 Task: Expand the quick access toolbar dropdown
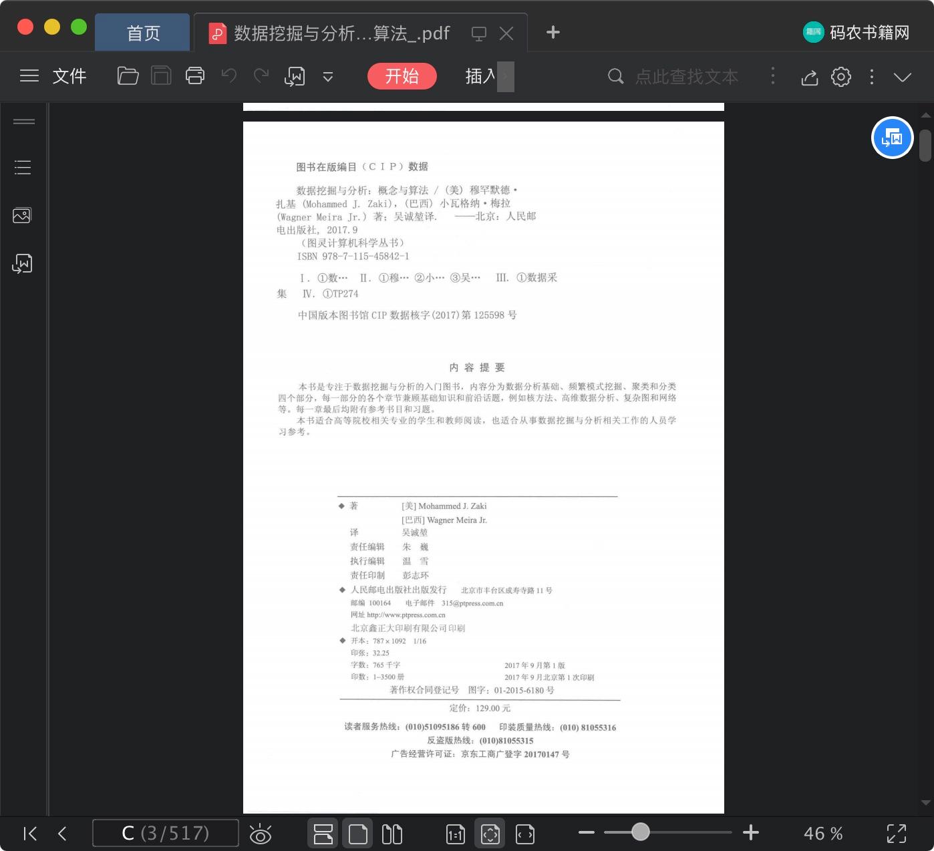pyautogui.click(x=328, y=77)
